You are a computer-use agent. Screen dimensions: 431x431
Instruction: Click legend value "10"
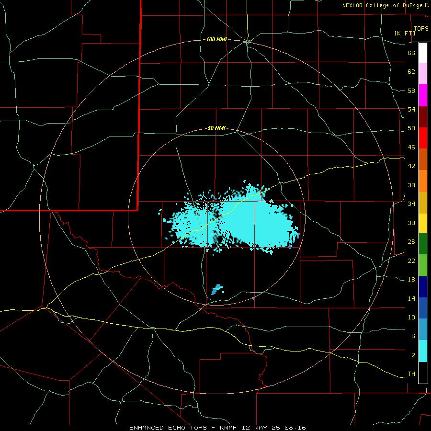pyautogui.click(x=411, y=317)
